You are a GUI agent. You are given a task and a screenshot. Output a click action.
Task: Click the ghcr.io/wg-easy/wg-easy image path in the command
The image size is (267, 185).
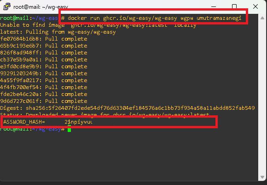[x=140, y=18]
